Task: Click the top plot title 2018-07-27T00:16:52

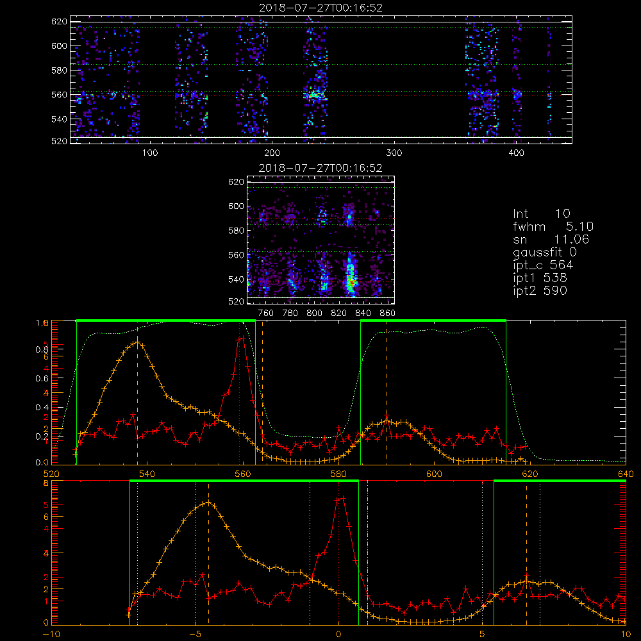Action: (x=320, y=8)
